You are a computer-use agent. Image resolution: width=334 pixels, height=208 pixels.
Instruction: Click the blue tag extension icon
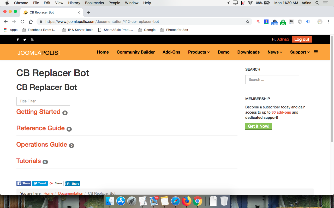coord(308,22)
